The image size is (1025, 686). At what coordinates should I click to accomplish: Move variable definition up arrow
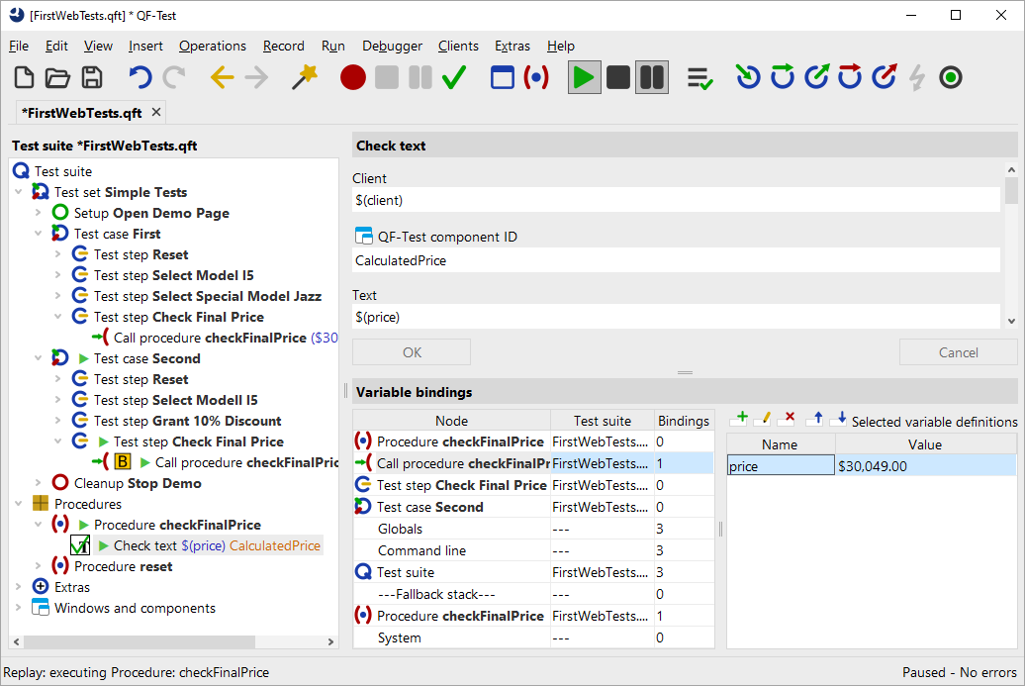(x=815, y=418)
